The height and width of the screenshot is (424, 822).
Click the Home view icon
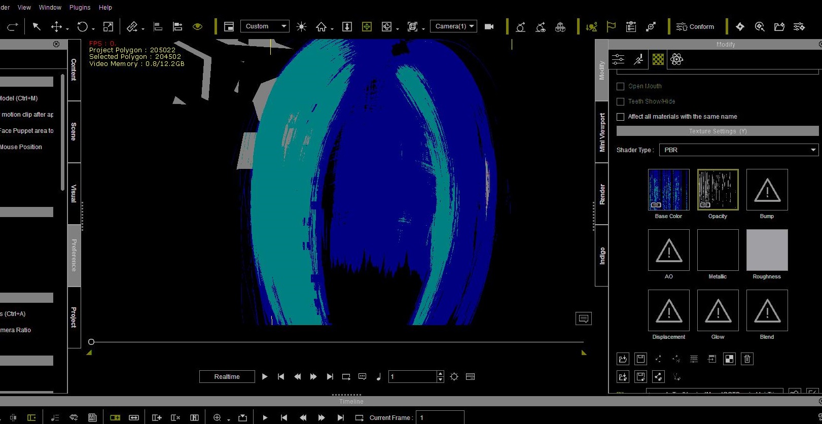click(321, 26)
